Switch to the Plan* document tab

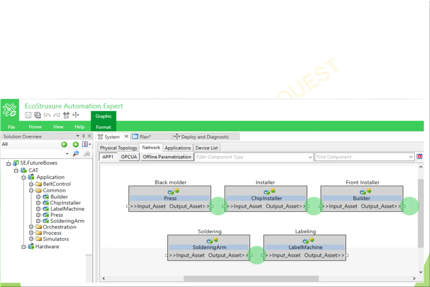[151, 137]
